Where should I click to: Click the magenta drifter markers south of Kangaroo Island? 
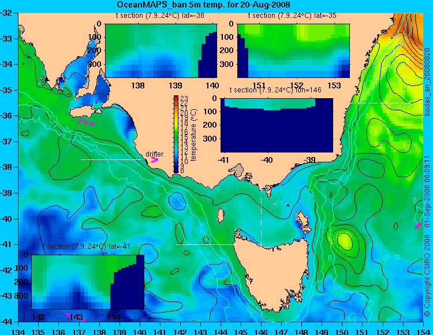(x=86, y=122)
